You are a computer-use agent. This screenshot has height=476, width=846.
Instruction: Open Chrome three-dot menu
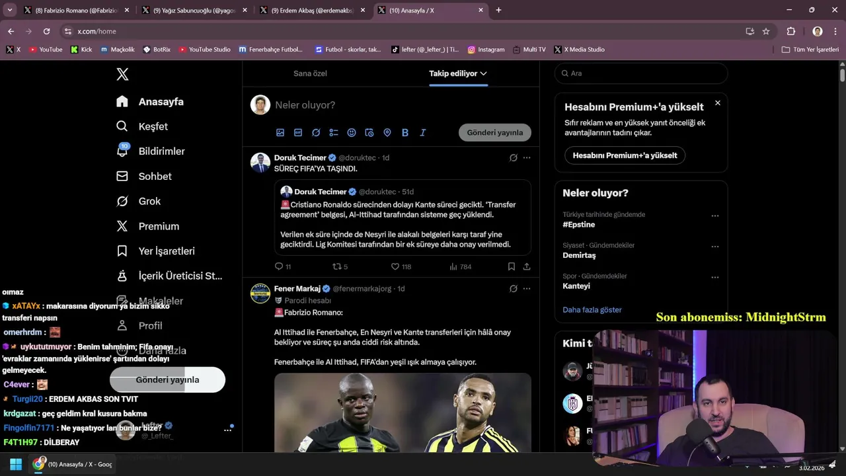click(x=835, y=31)
